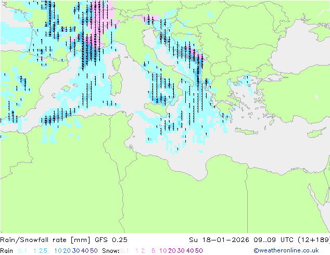330x255 pixels.
Task: Click the "Rain" legend label
Action: [x=7, y=251]
